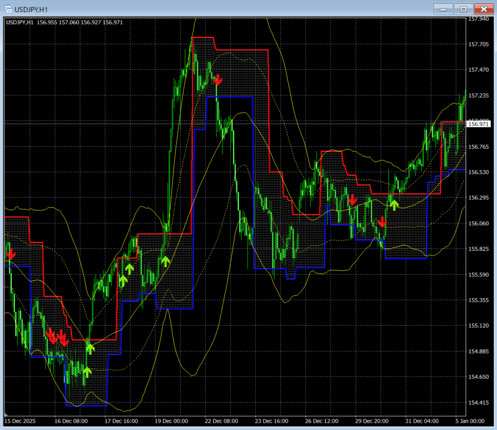
Task: Click the rightmost red down arrow signal
Action: tap(382, 222)
